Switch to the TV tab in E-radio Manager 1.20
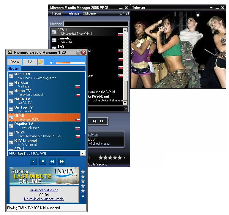Image resolution: width=229 pixels, height=215 pixels. [30, 62]
